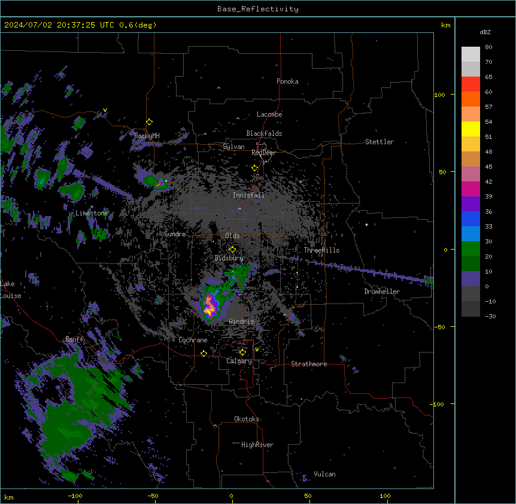Click the km unit label at bottom left
Viewport: 516px width, 504px height.
(9, 497)
